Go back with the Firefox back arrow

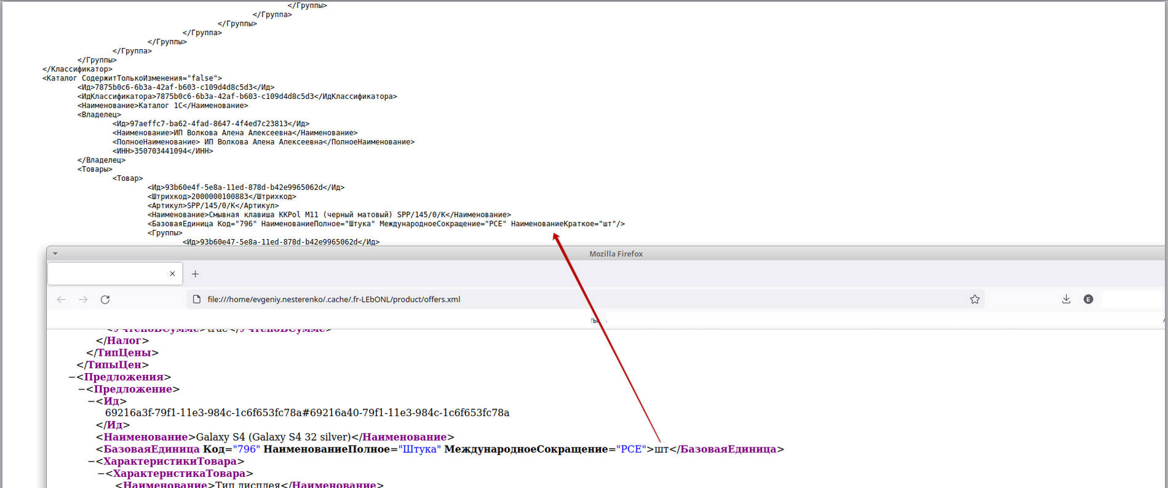coord(62,299)
